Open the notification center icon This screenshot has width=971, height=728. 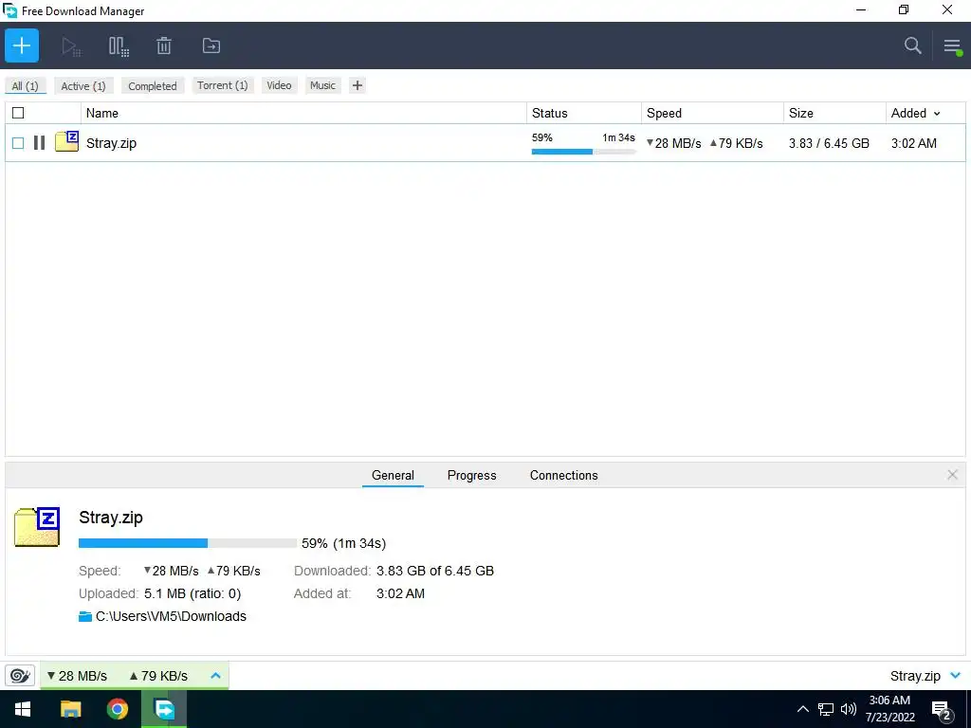click(x=942, y=710)
